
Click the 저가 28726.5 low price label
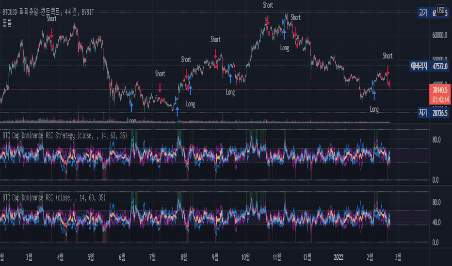pyautogui.click(x=433, y=112)
